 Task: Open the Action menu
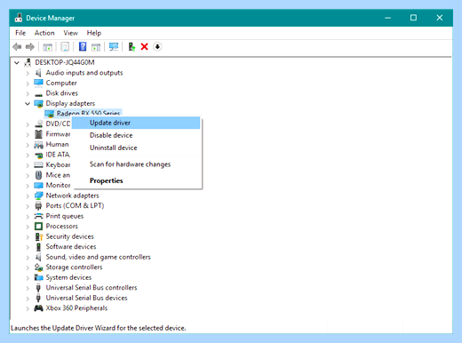44,33
